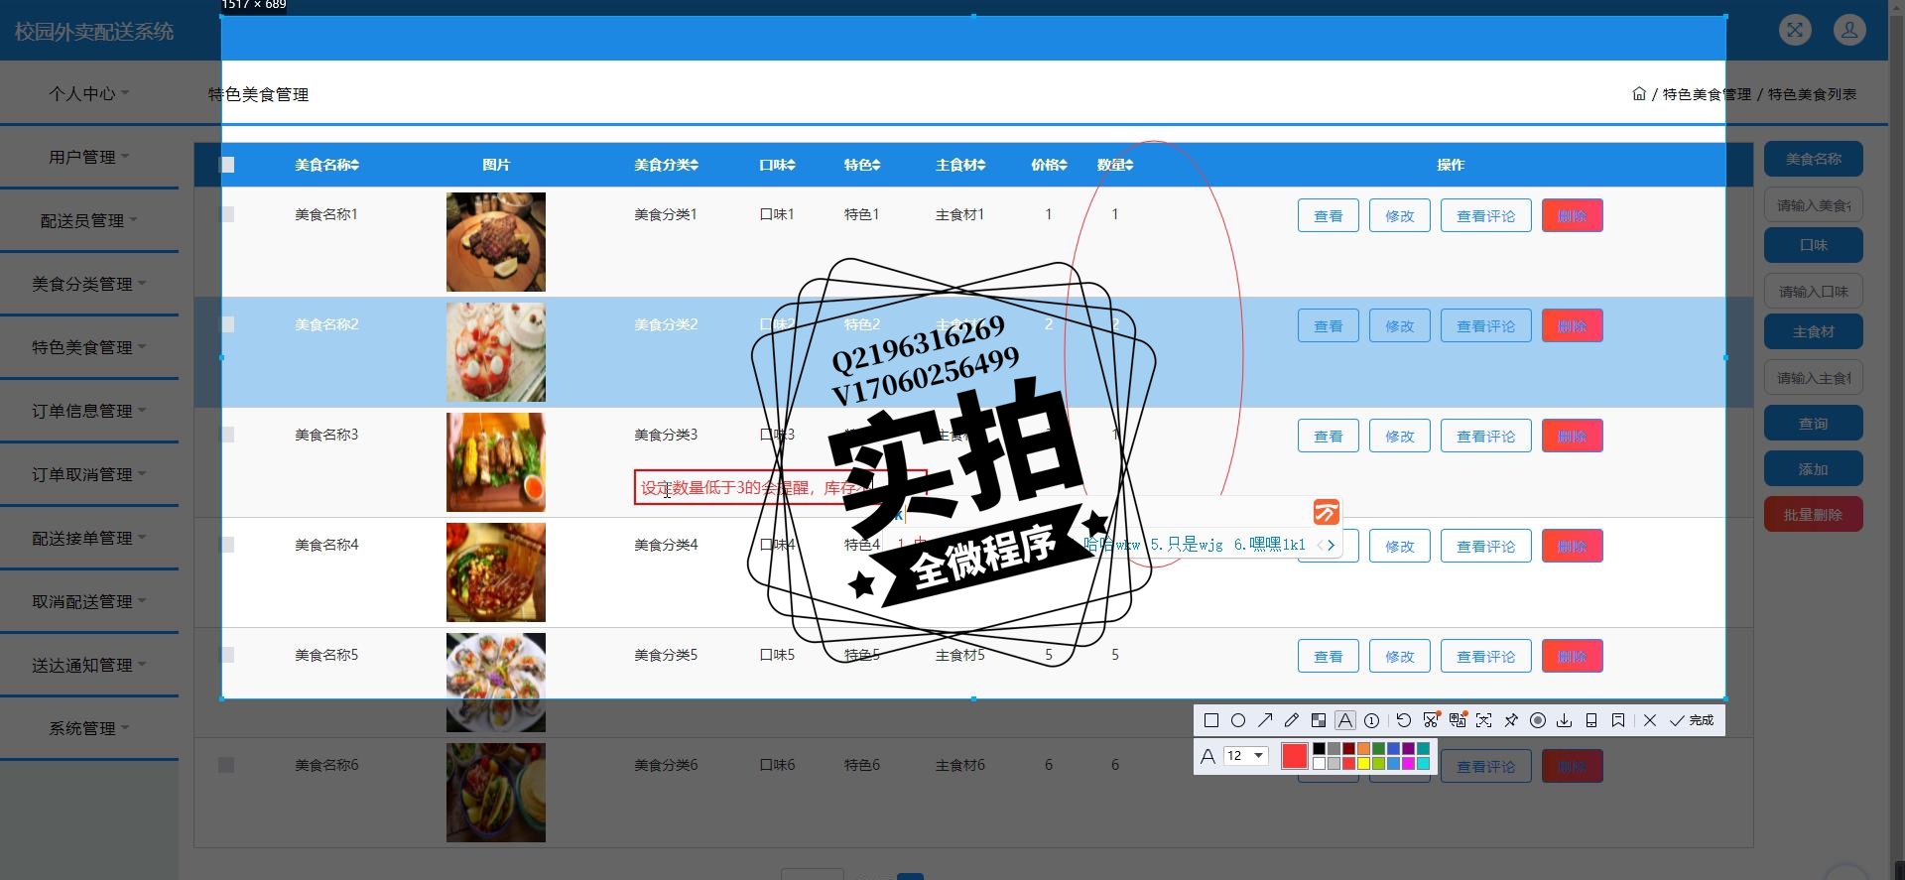Click the 批量删除 batch delete button
Screen dimensions: 1905x880
coord(1814,514)
